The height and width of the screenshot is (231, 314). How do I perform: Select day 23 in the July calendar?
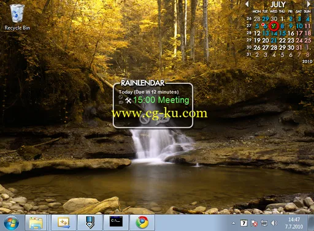pyautogui.click(x=291, y=40)
